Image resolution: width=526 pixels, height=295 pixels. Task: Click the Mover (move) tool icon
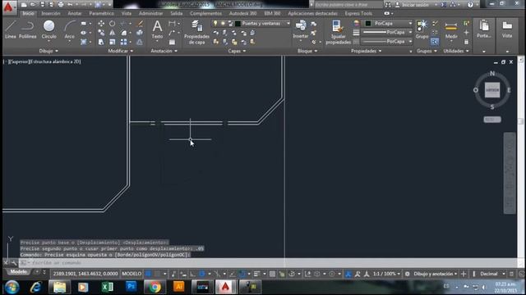(101, 24)
